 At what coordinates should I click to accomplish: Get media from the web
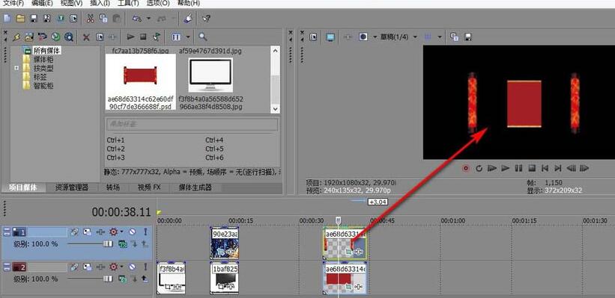[x=69, y=37]
